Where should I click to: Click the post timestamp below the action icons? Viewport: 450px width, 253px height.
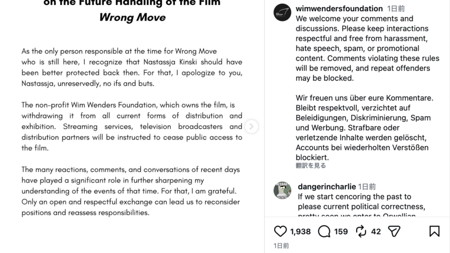[x=281, y=245]
